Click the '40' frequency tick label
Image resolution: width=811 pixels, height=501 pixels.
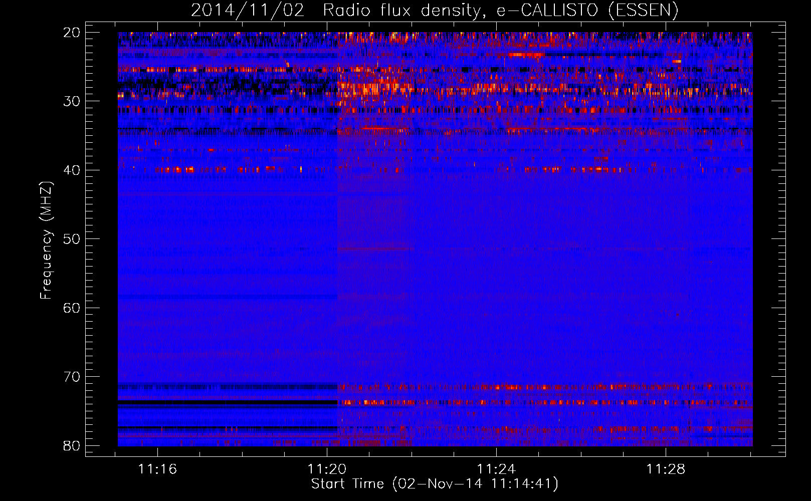pyautogui.click(x=72, y=170)
